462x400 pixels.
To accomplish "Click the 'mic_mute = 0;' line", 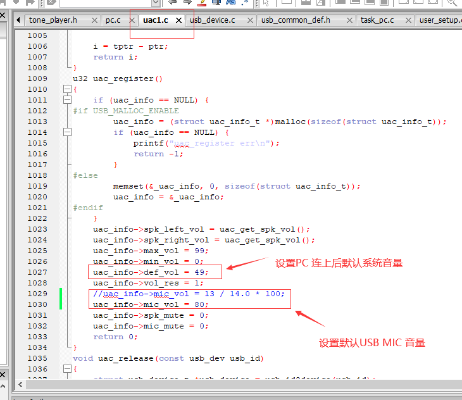I will [151, 326].
